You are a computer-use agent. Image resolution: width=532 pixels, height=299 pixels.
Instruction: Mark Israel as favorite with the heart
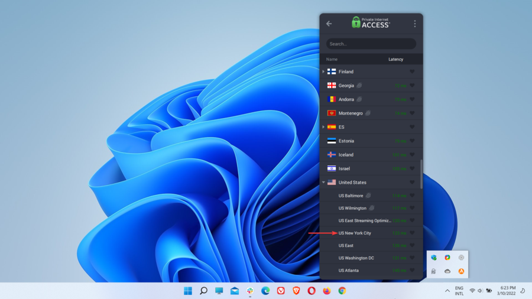click(412, 169)
